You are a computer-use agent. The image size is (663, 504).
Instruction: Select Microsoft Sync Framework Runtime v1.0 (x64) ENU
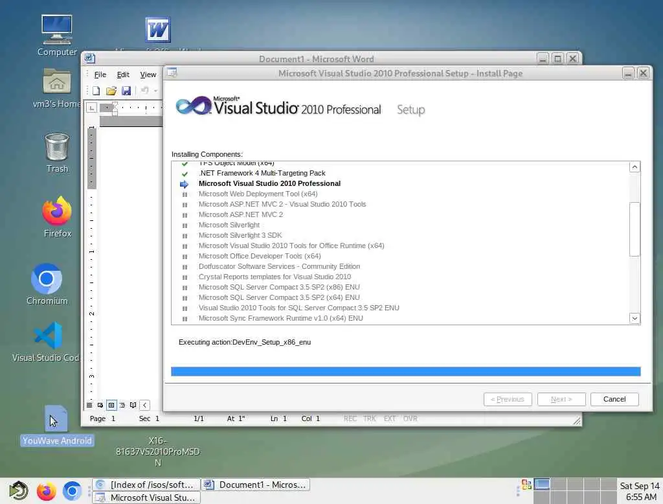[281, 318]
